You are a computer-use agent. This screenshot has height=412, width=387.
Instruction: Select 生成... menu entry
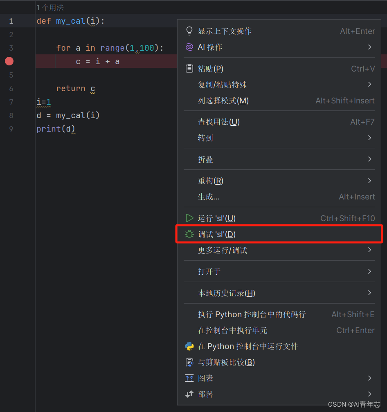tap(279, 197)
